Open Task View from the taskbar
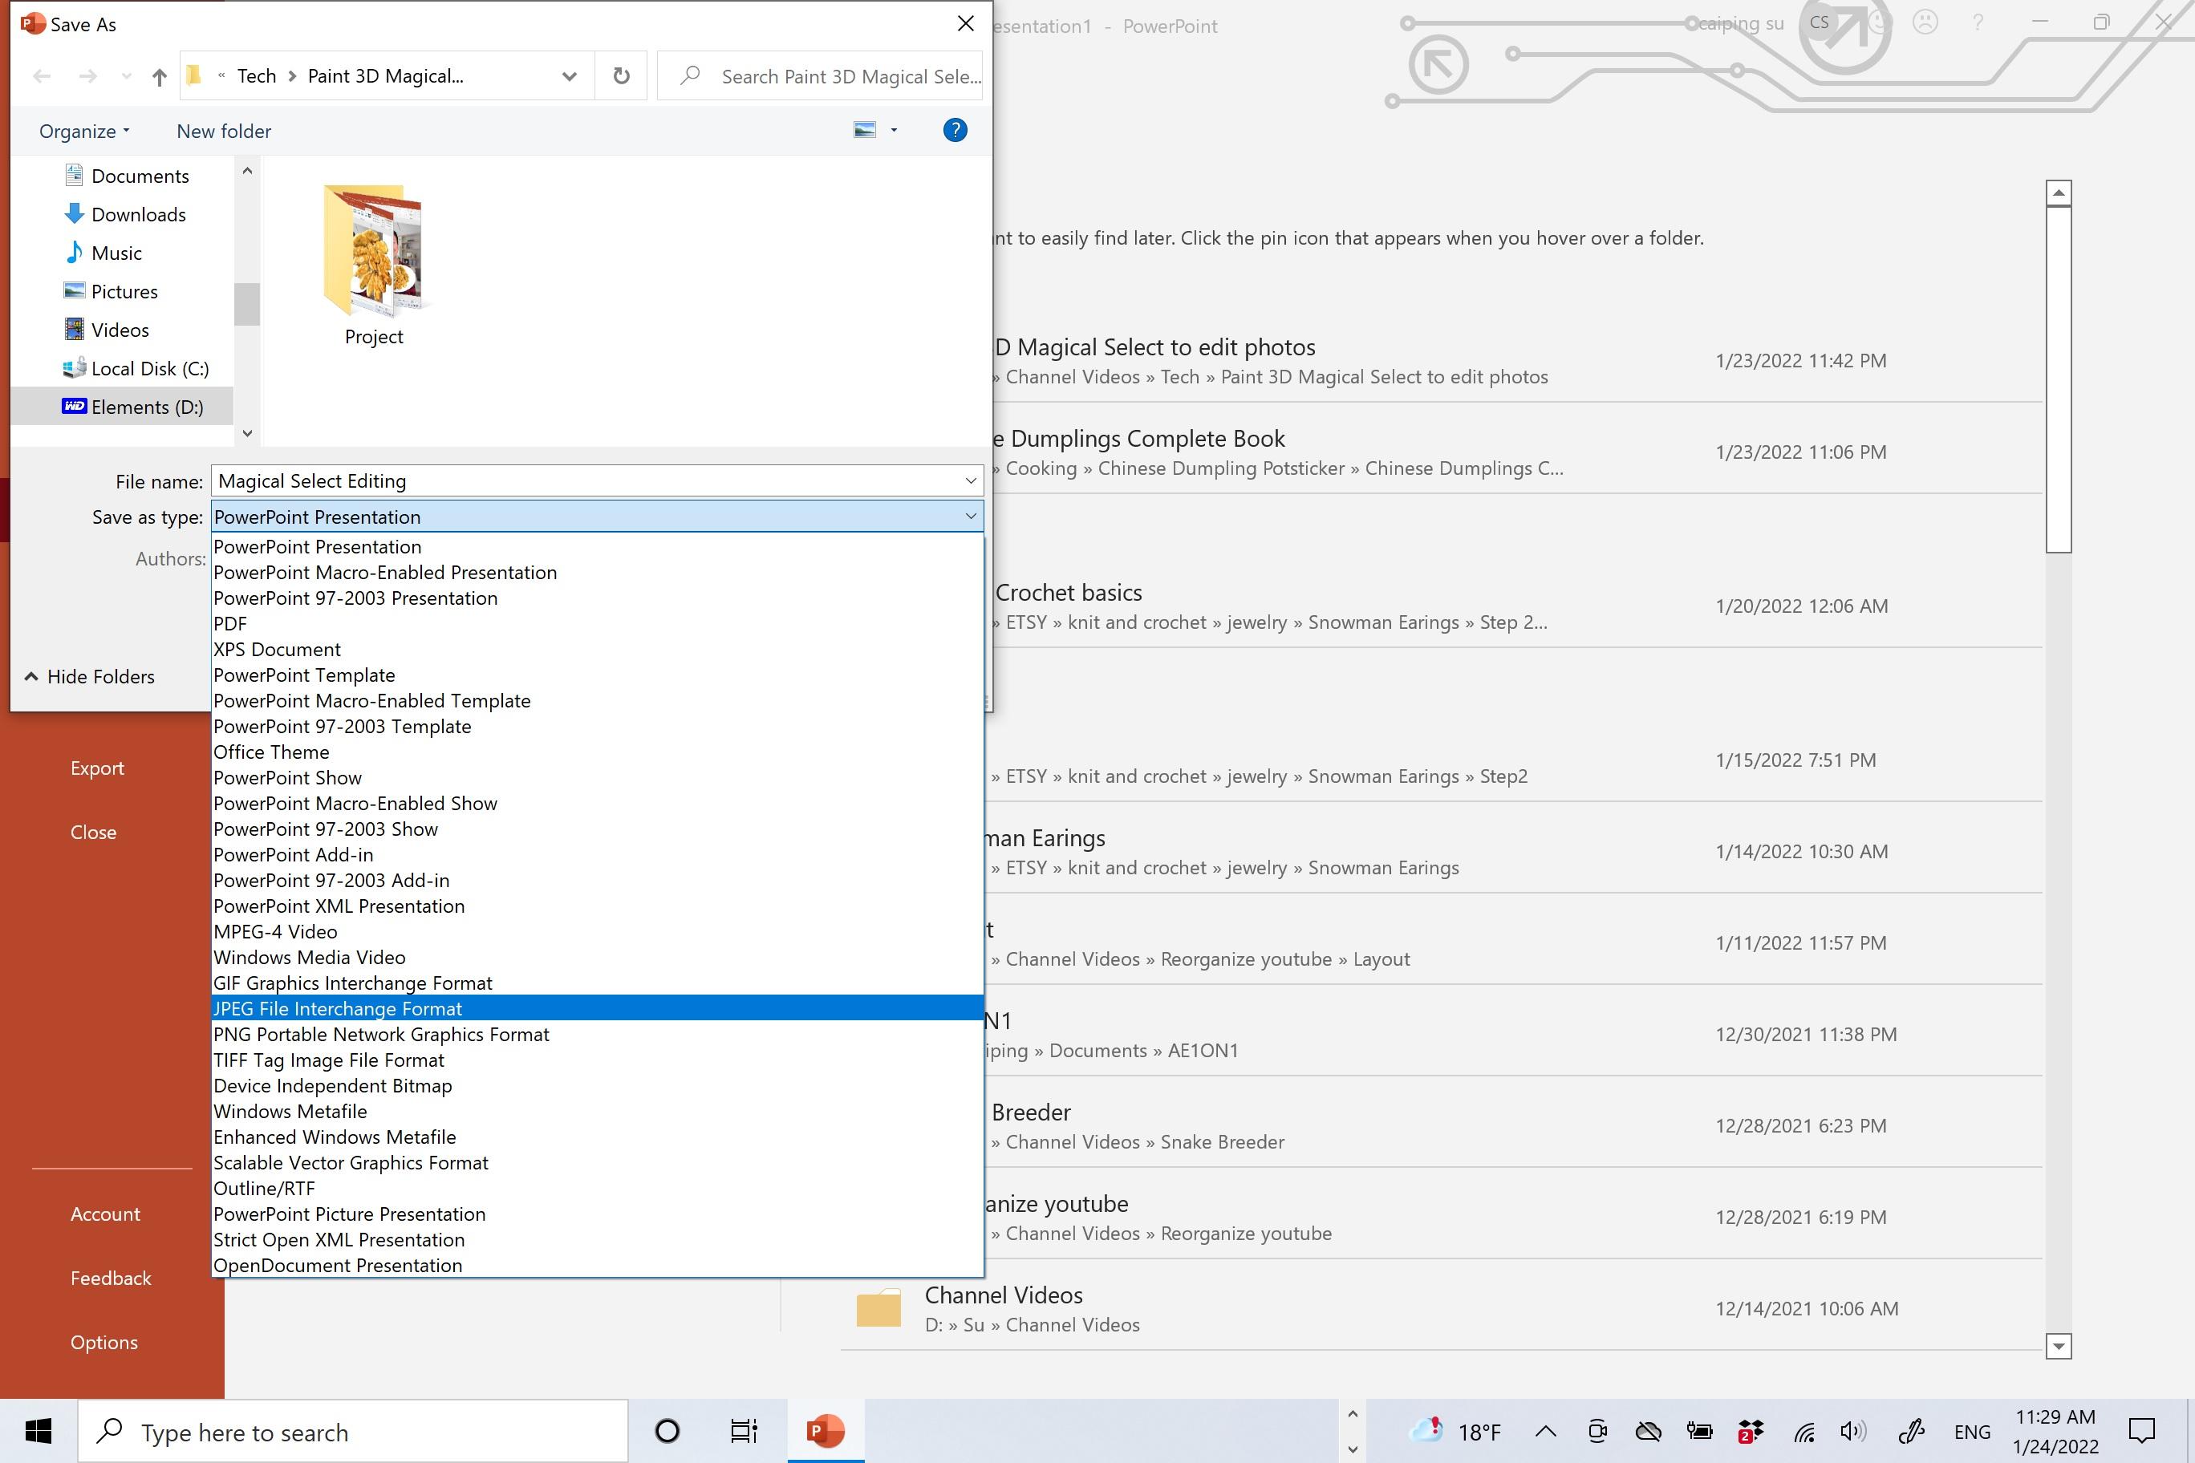 coord(744,1430)
